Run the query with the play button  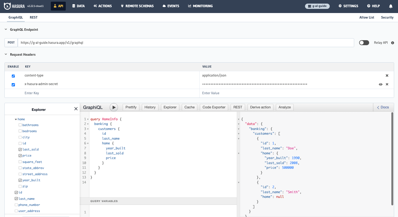pyautogui.click(x=114, y=107)
